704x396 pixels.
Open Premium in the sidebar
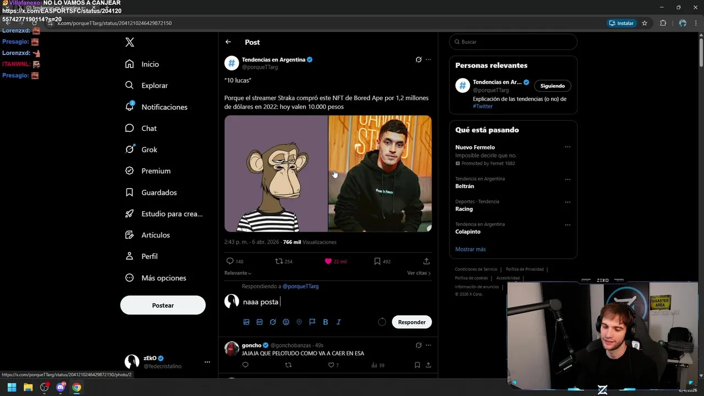click(148, 171)
